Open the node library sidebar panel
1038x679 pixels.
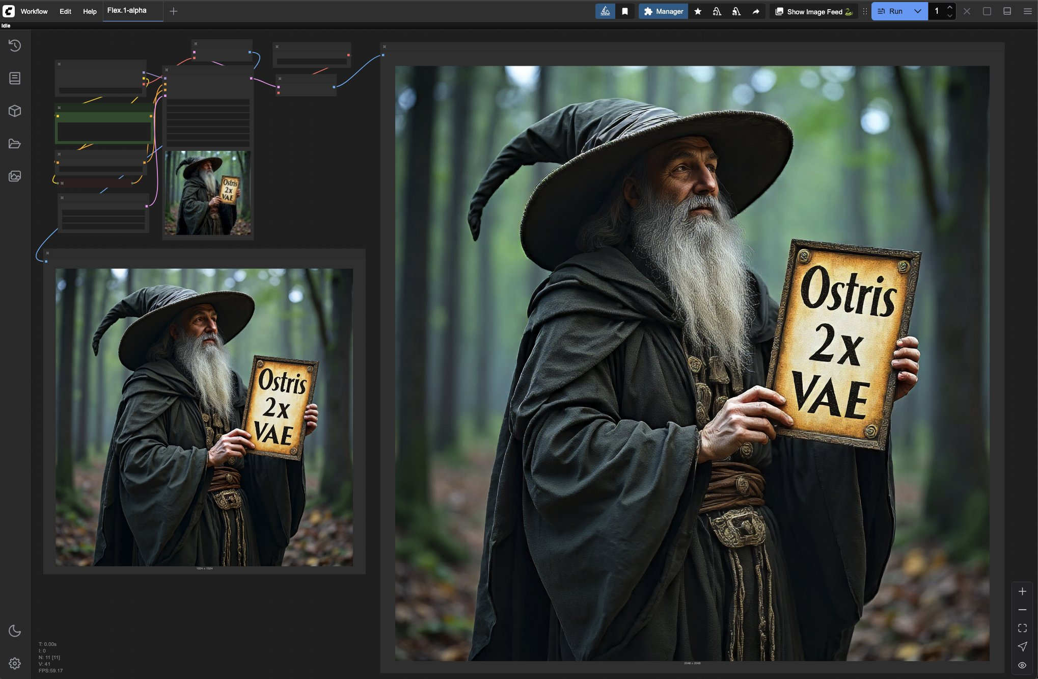tap(15, 78)
